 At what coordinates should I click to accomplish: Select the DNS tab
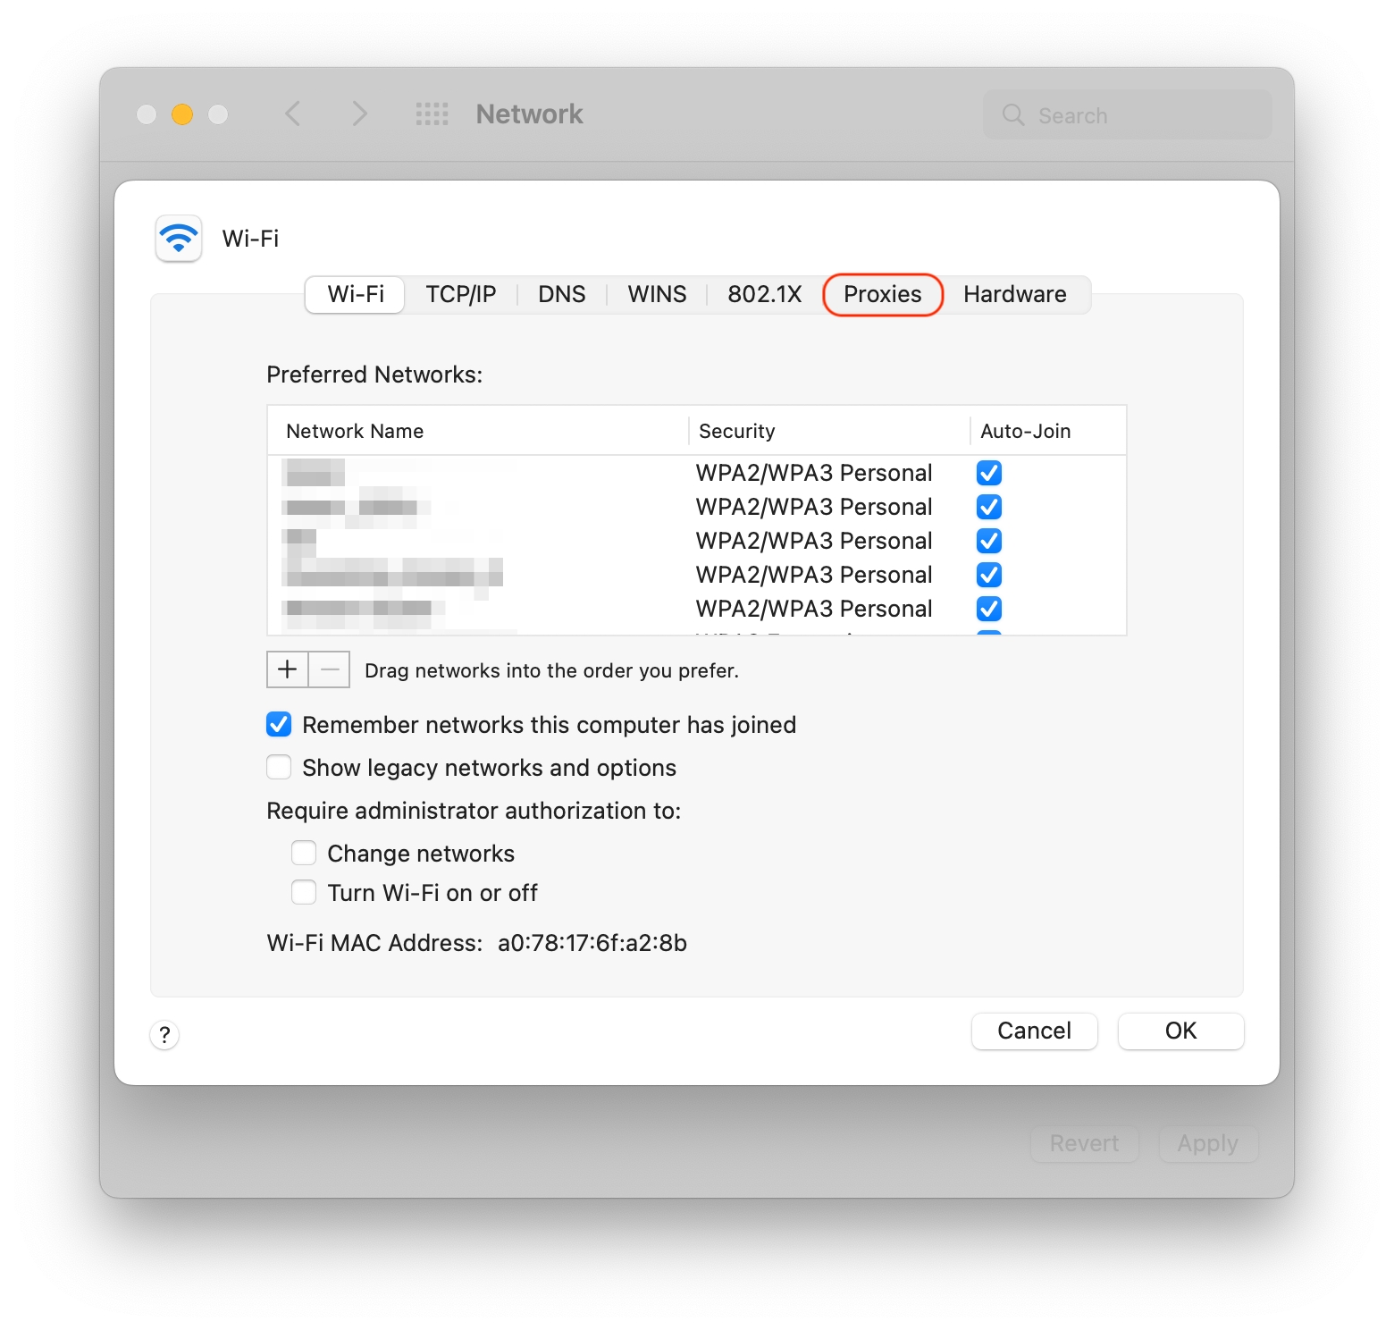[561, 294]
